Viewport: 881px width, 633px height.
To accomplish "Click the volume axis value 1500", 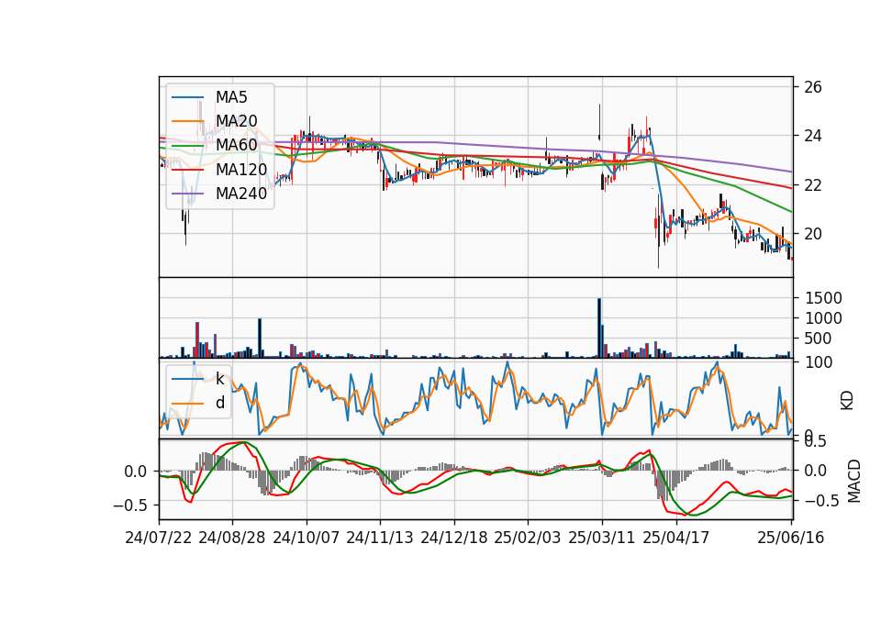I will 823,297.
